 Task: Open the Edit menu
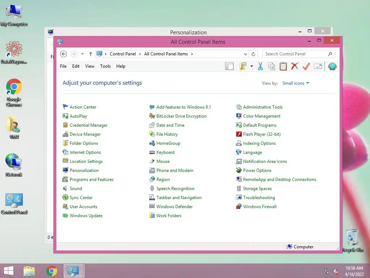coord(76,66)
